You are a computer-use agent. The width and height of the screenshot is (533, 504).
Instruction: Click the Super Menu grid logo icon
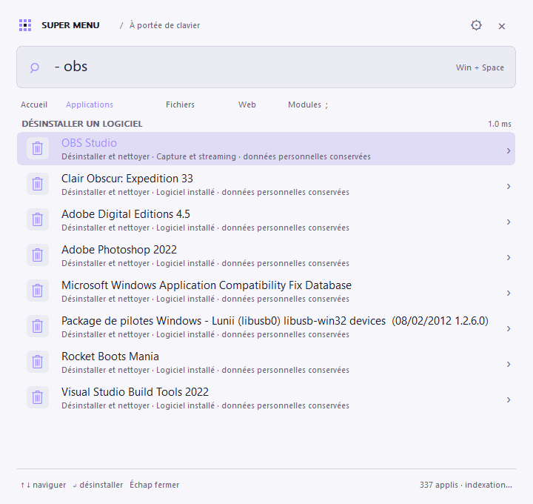[x=25, y=25]
